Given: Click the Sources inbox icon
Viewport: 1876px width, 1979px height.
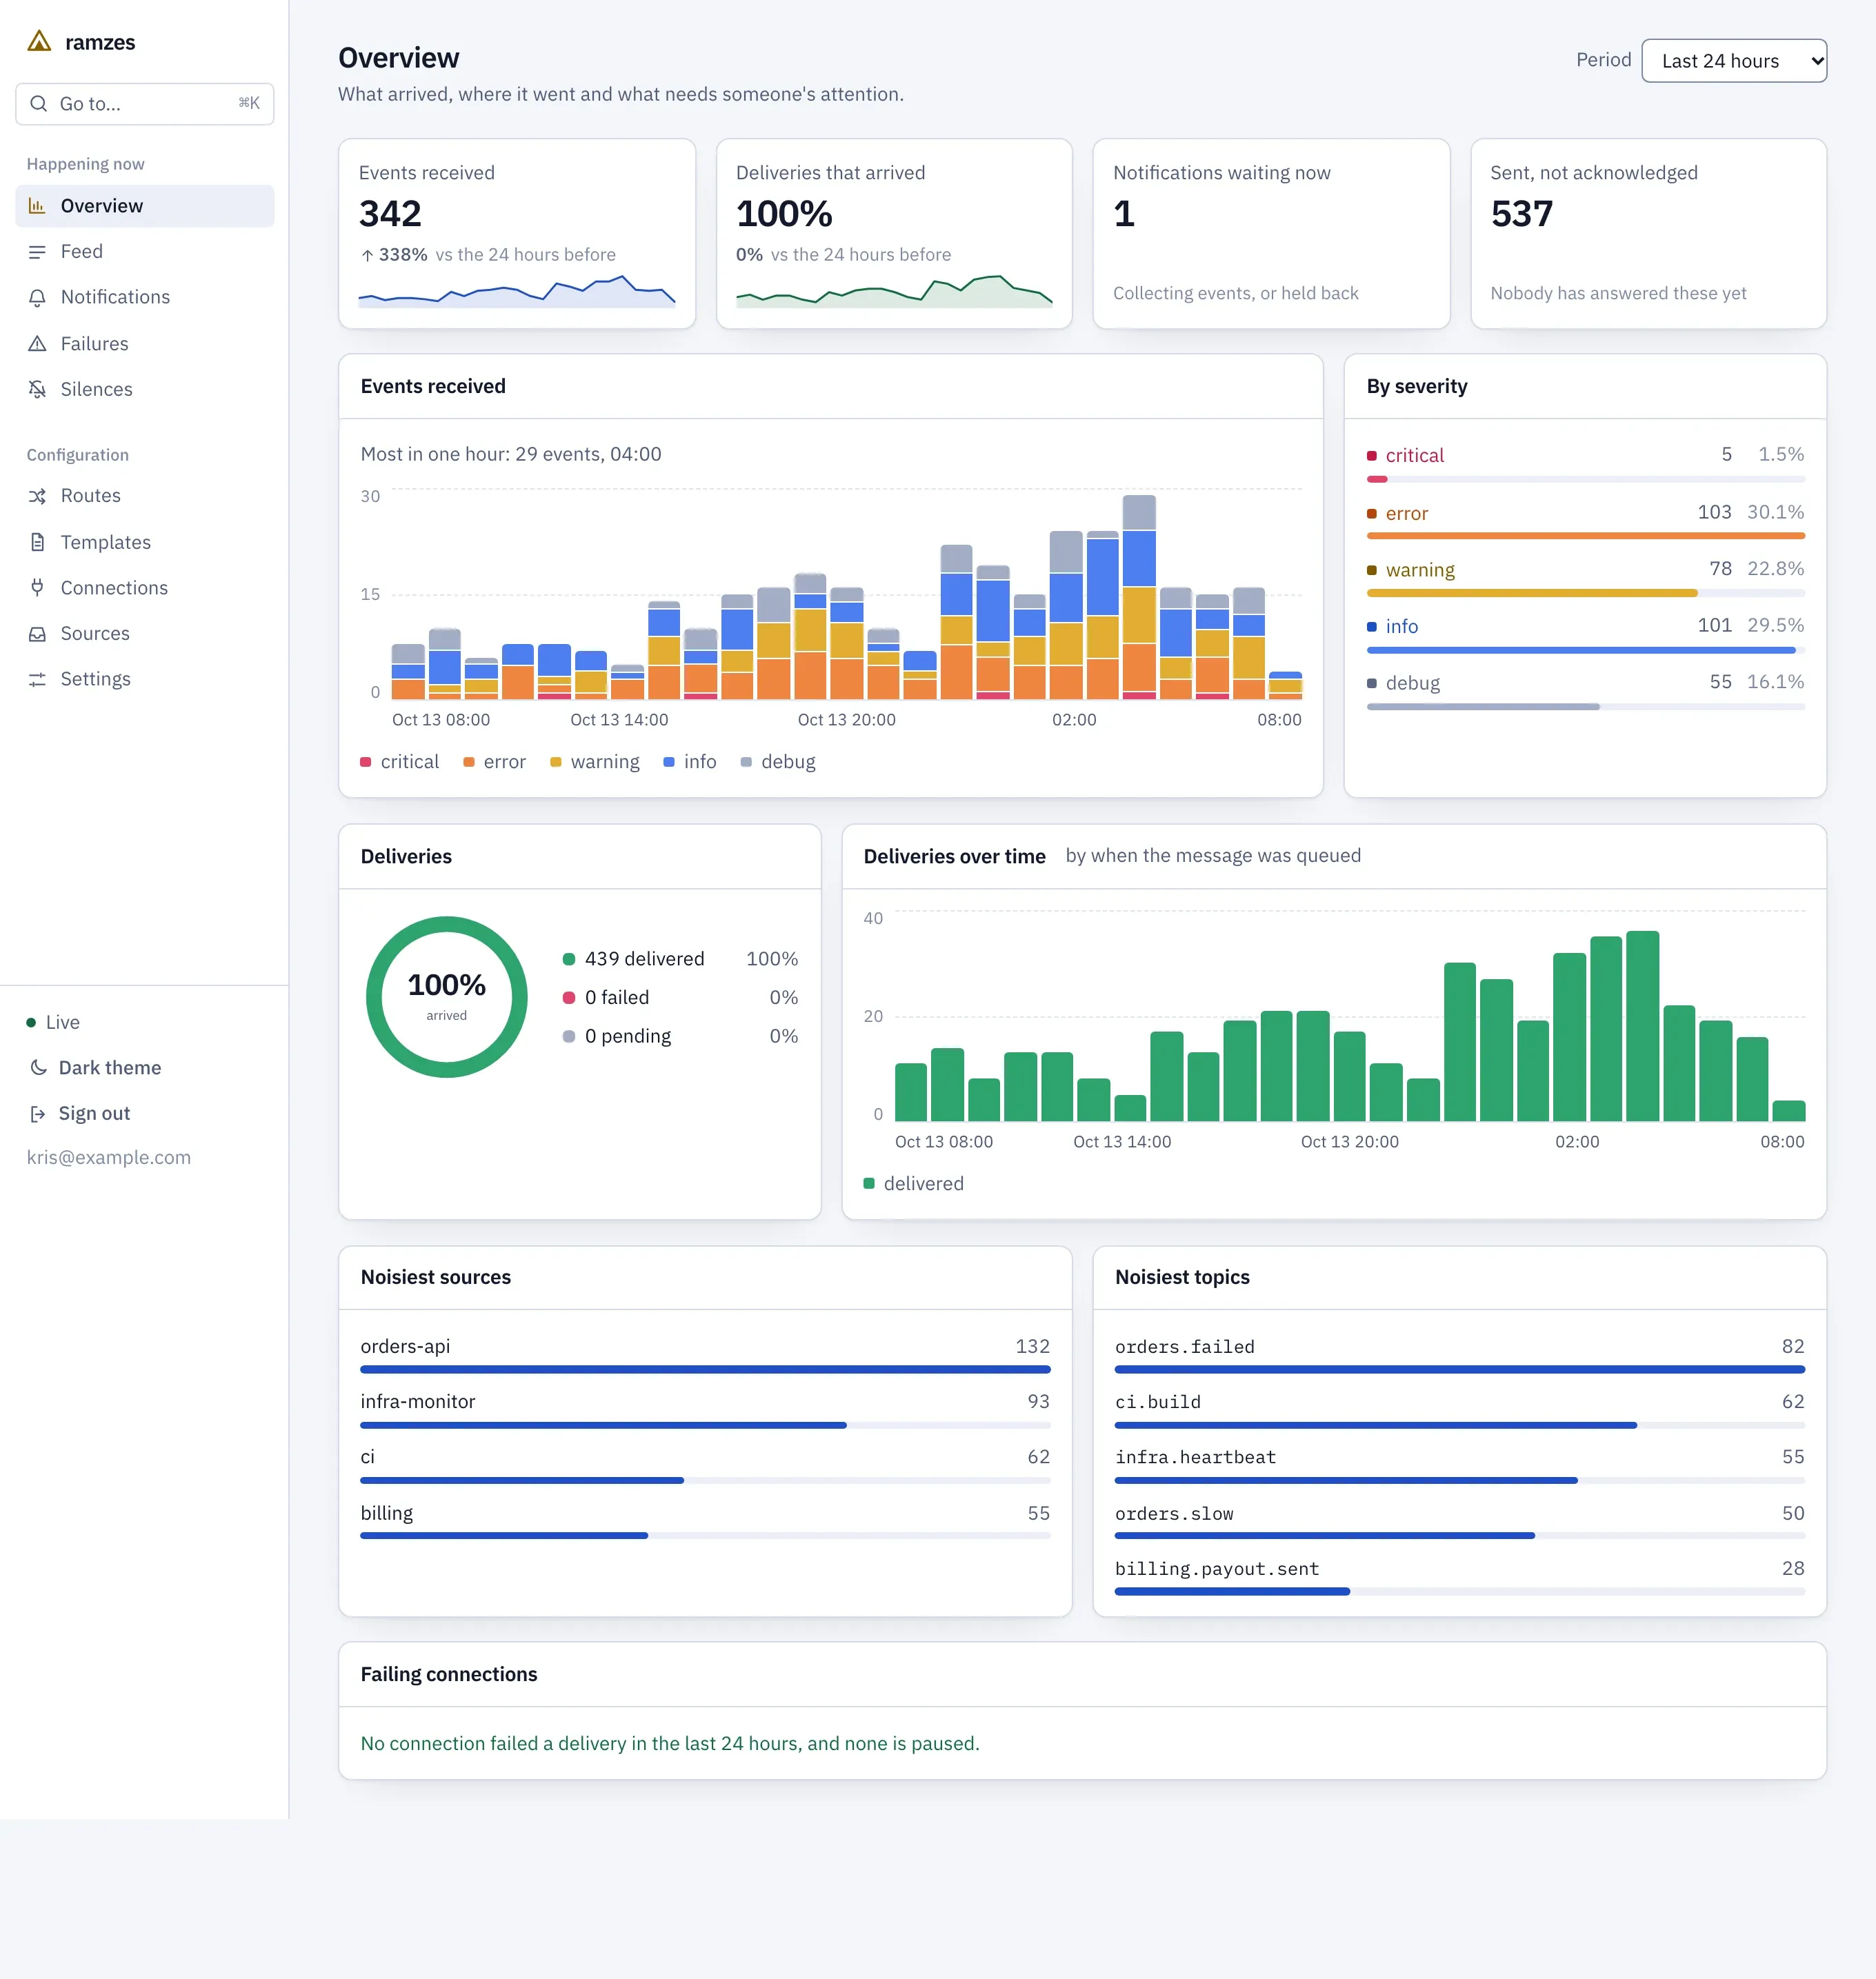Looking at the screenshot, I should (x=37, y=634).
